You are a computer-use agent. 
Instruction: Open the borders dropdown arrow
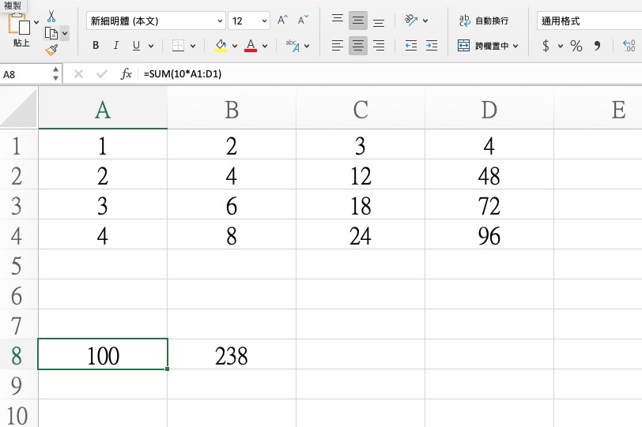point(193,46)
